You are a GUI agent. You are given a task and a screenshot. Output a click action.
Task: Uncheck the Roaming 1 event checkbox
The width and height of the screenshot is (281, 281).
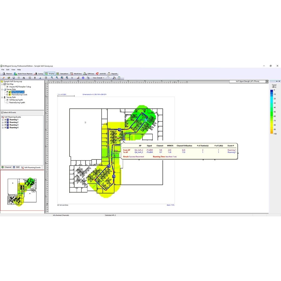[5, 120]
